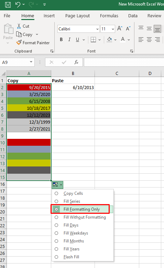
Task: Click the Paste clipboard icon
Action: point(8,29)
